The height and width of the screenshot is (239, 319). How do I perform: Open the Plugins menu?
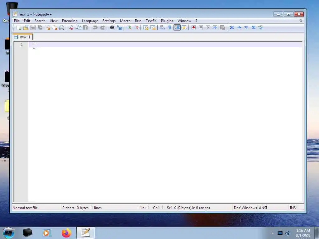pos(167,21)
